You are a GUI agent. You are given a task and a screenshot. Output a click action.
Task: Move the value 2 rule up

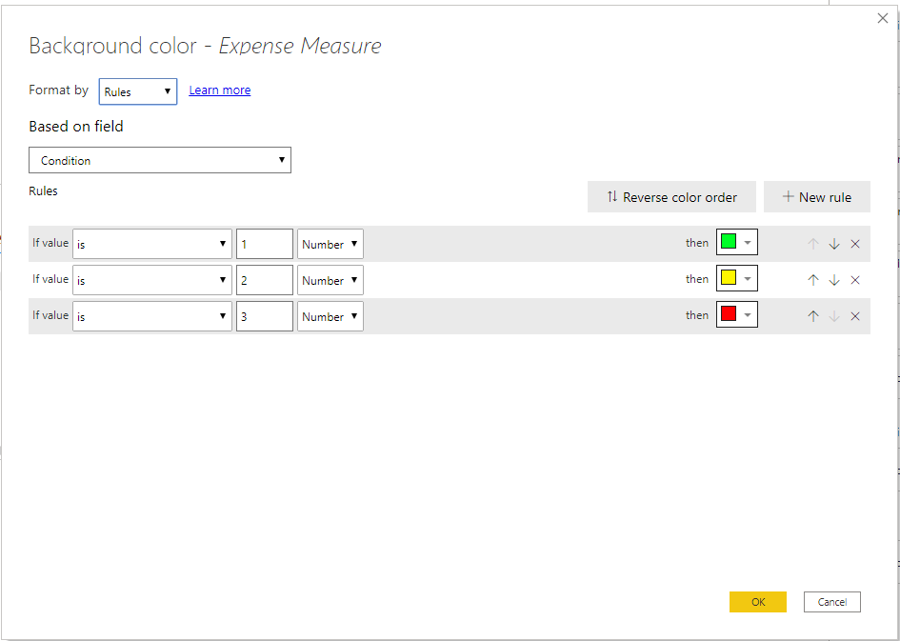point(812,280)
